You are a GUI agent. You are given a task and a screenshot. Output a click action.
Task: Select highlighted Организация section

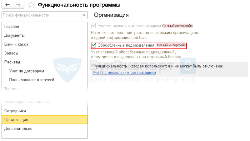(45, 120)
